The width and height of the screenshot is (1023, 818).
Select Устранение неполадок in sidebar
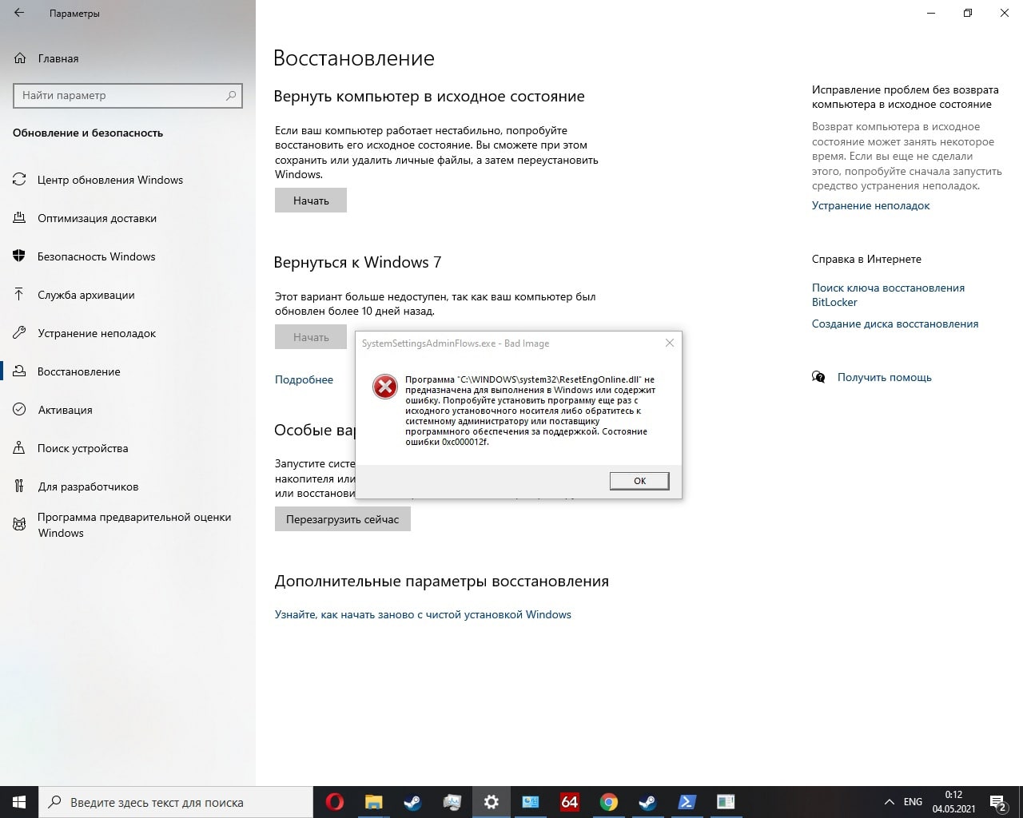[96, 333]
